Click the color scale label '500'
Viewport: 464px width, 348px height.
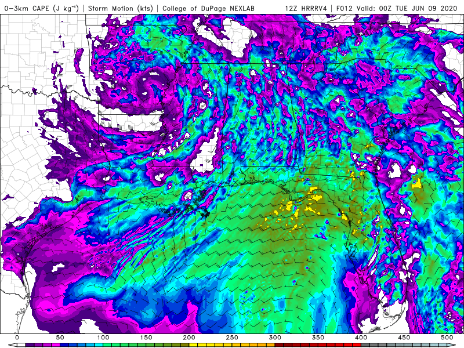(447, 338)
